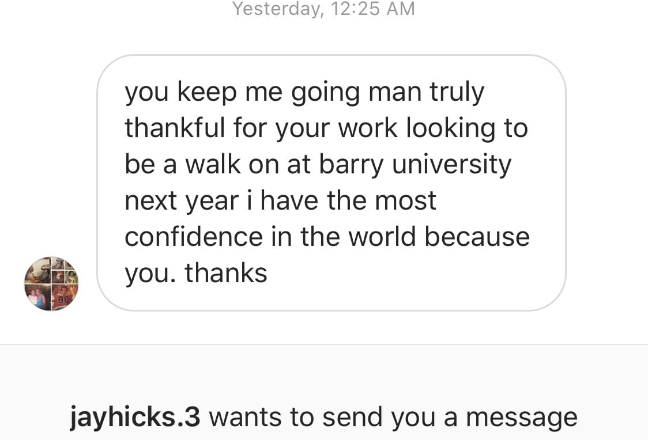Click the divider line above request banner
This screenshot has width=648, height=440.
tap(324, 344)
